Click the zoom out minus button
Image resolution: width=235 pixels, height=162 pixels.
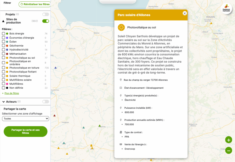(x=228, y=150)
